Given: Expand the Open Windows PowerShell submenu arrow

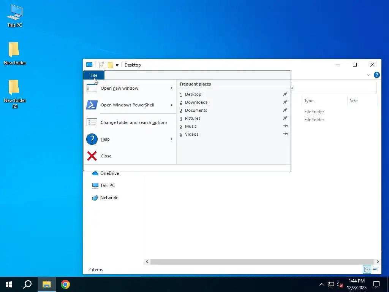Looking at the screenshot, I should point(171,105).
